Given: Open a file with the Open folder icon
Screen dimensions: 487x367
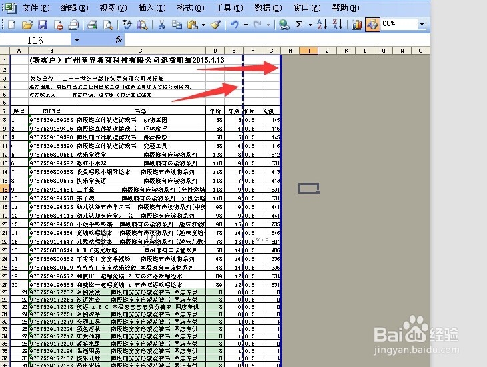Looking at the screenshot, I should (x=27, y=25).
